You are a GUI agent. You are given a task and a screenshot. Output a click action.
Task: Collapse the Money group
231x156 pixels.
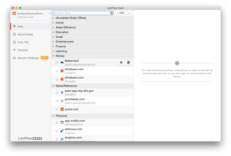tap(53, 56)
